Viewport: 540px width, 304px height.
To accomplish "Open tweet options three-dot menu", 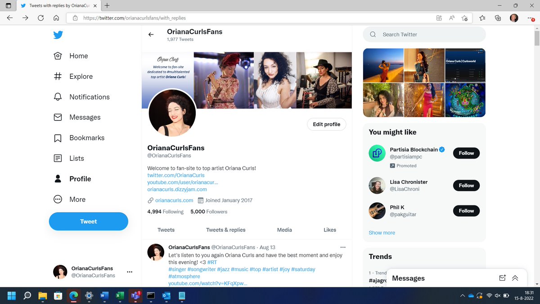I will click(x=343, y=247).
